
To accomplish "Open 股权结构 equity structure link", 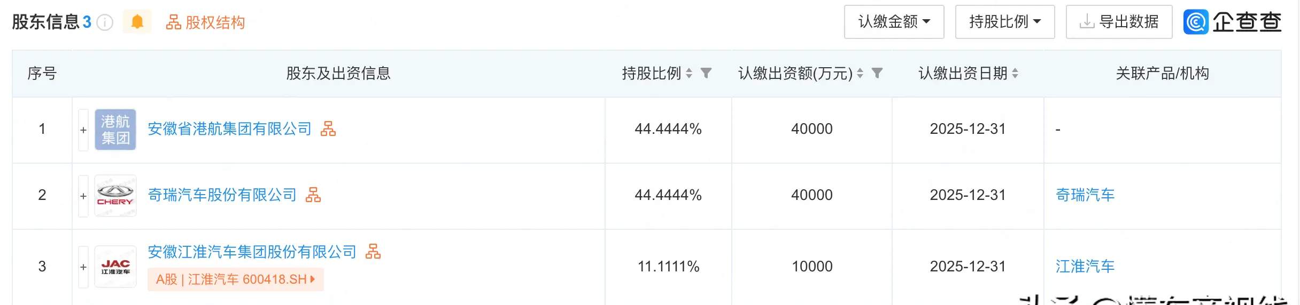I will (205, 22).
